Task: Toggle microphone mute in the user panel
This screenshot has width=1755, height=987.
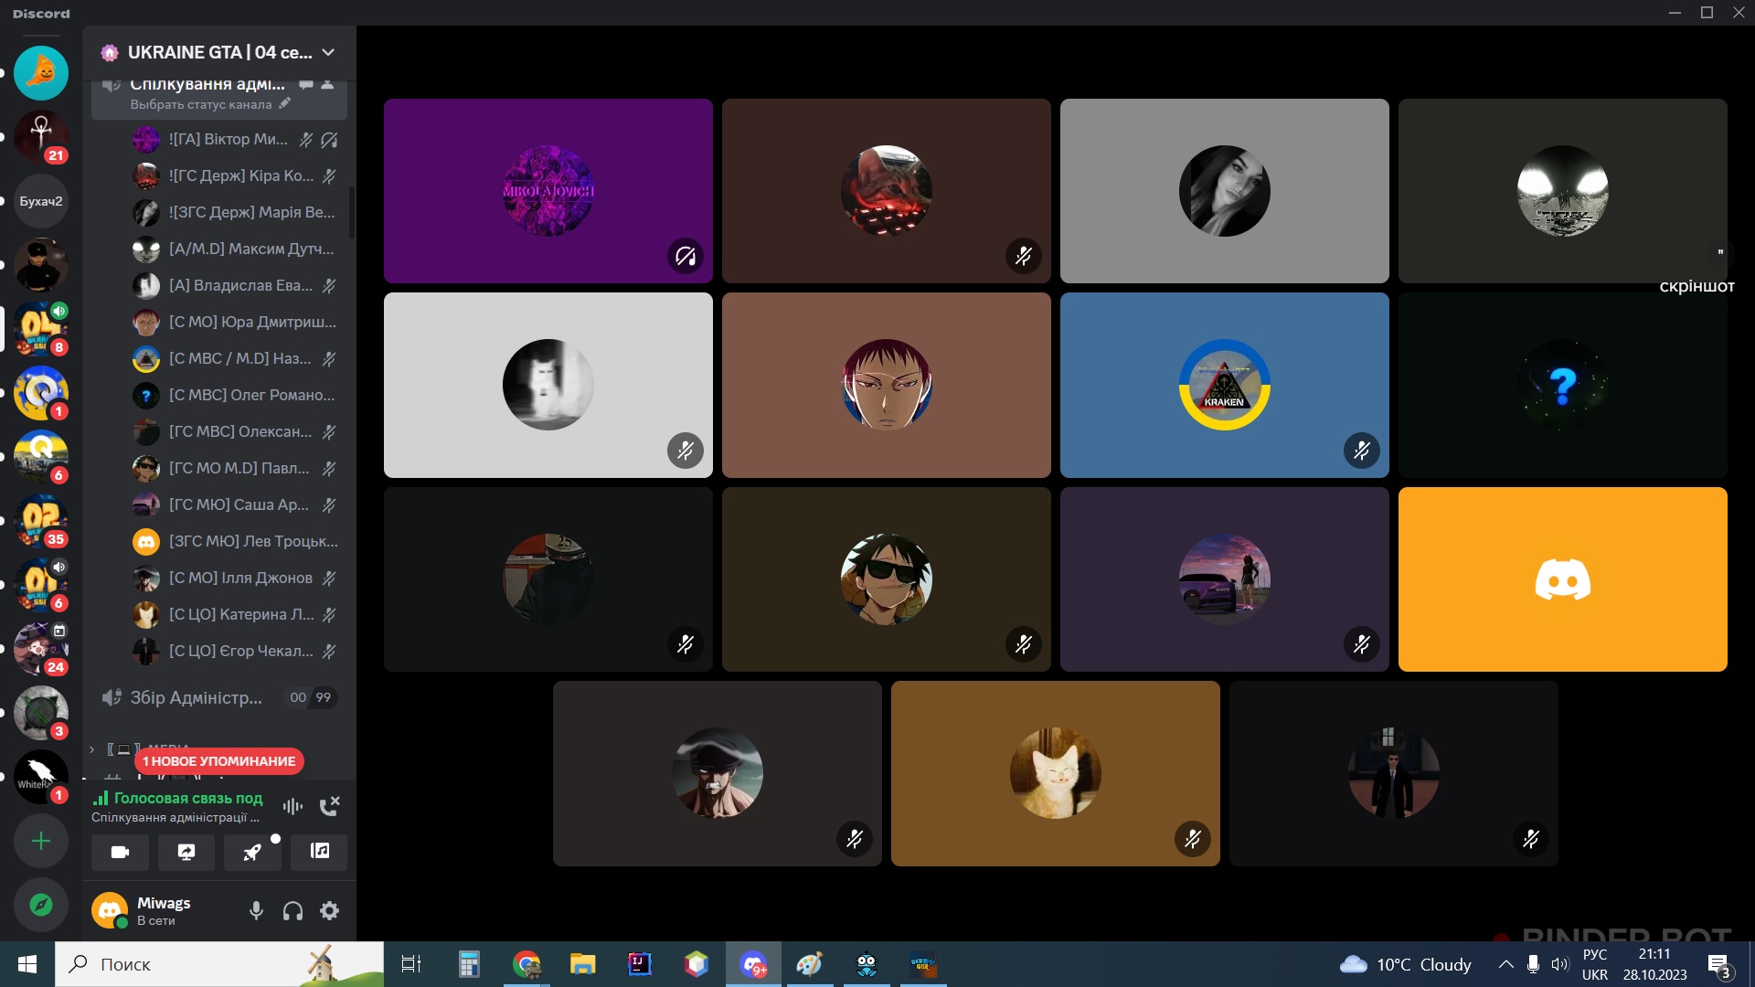Action: 257,911
